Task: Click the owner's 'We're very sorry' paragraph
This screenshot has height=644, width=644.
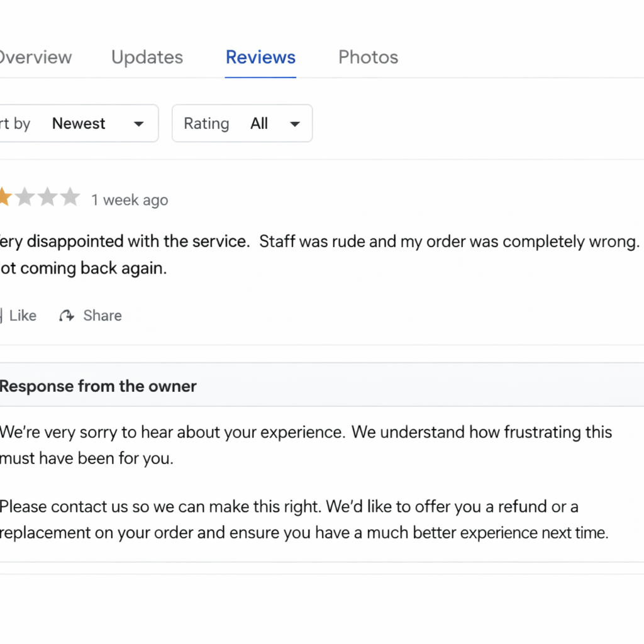Action: coord(306,445)
